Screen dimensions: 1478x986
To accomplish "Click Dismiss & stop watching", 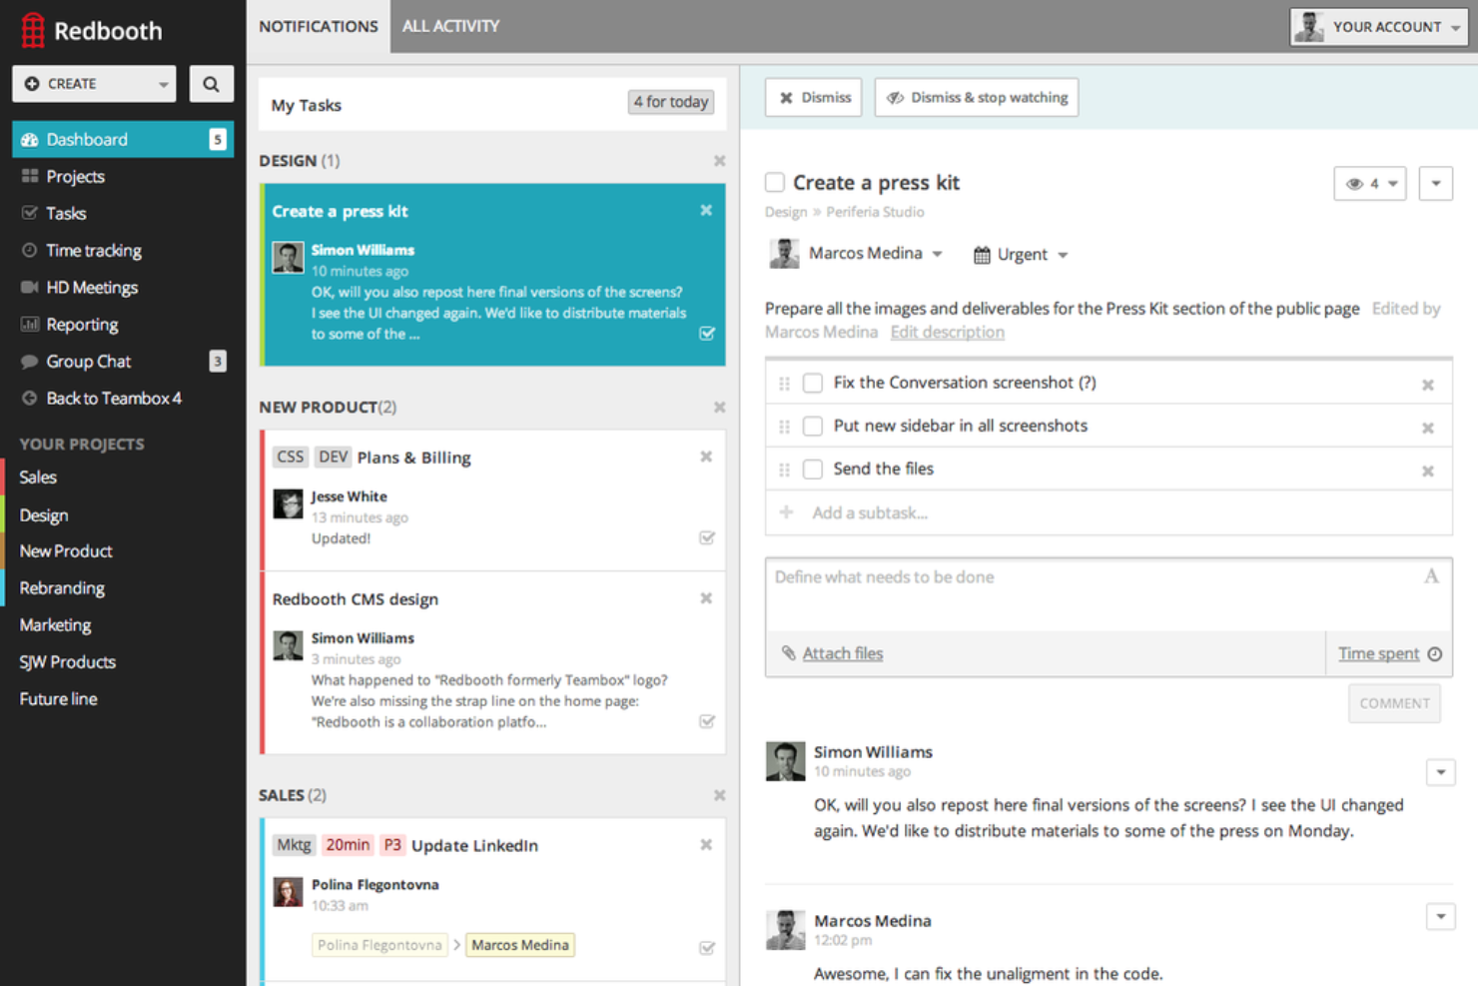I will [977, 98].
